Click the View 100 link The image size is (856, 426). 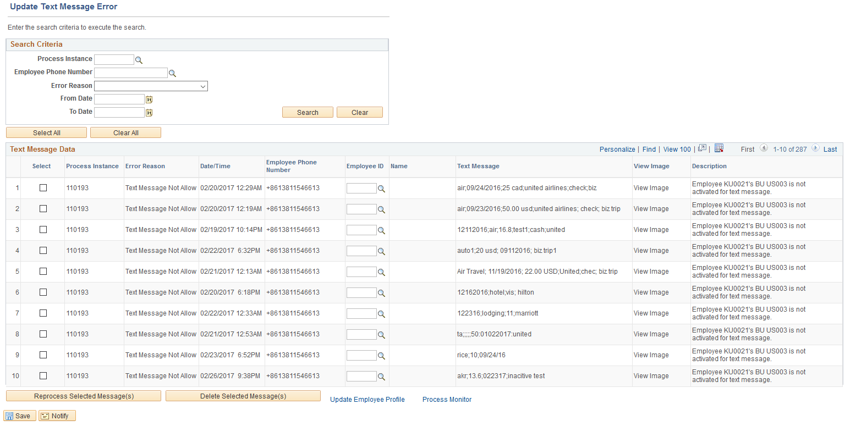(x=677, y=149)
